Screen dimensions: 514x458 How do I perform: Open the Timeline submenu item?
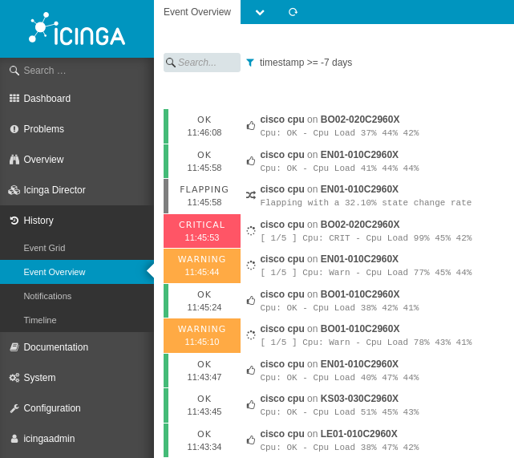[x=40, y=320]
